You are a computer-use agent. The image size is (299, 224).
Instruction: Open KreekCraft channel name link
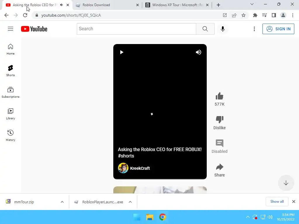140,168
